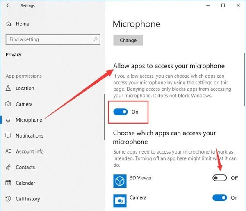Click the Camera icon in sidebar
Screen dimensions: 246x211
tap(9, 104)
